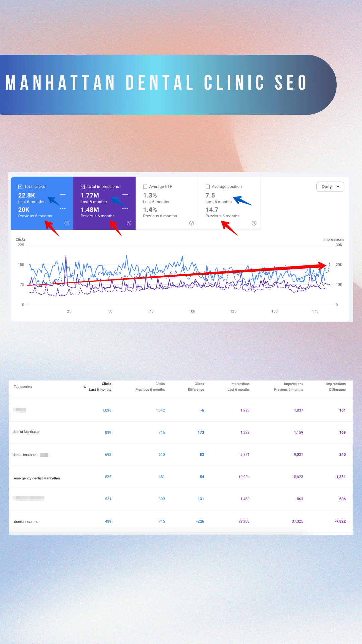
Task: Click dashed line legend beside 20K clicks
Action: 63,209
